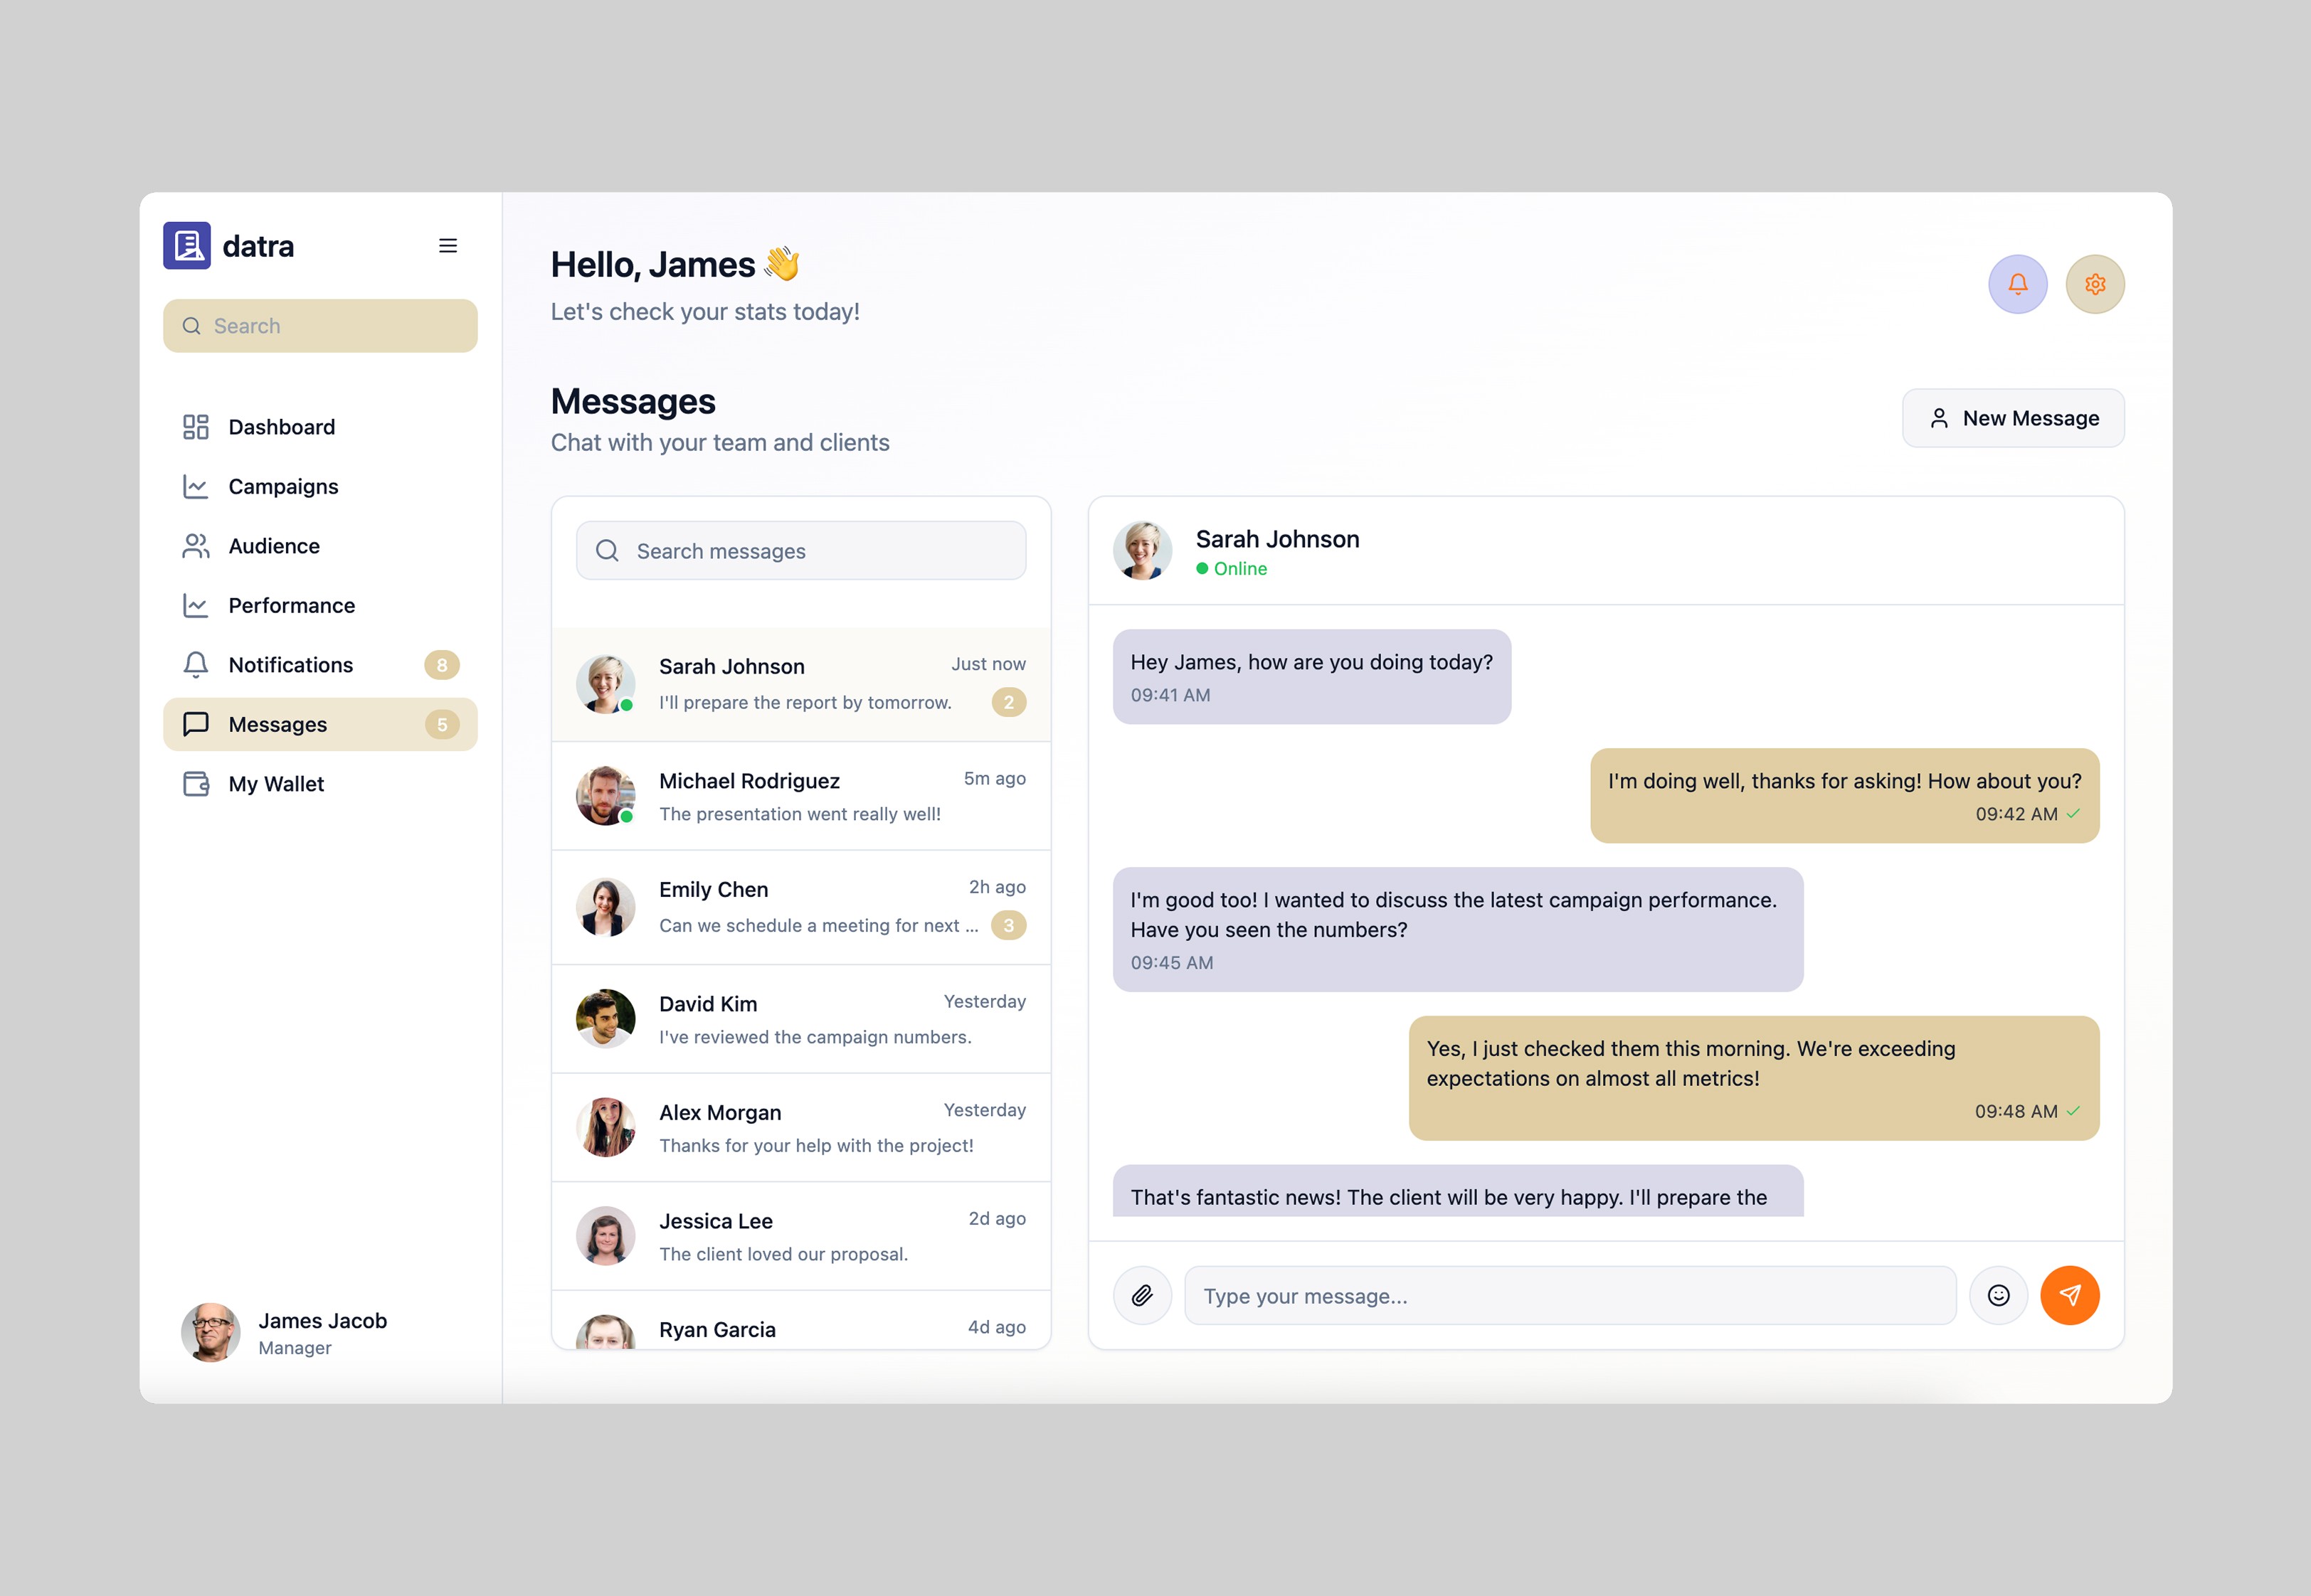Viewport: 2311px width, 1596px height.
Task: Open the emoji picker smiley icon
Action: (x=1998, y=1295)
